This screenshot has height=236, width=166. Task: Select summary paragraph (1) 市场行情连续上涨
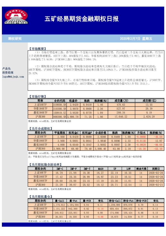coord(96,56)
